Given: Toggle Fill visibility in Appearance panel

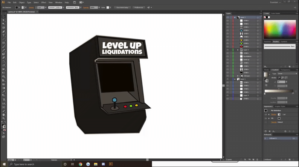Looking at the screenshot, I should [x=266, y=118].
